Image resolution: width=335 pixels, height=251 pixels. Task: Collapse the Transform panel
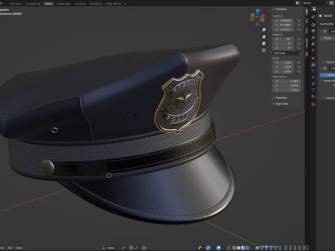coord(274,9)
